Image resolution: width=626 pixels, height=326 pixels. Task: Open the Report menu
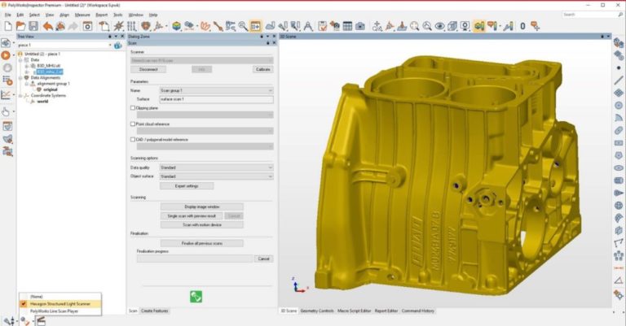(x=101, y=15)
